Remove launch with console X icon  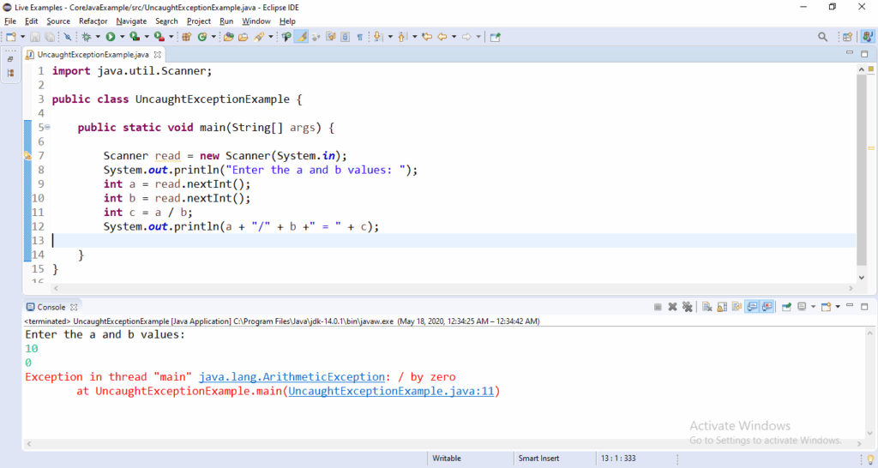pos(672,307)
